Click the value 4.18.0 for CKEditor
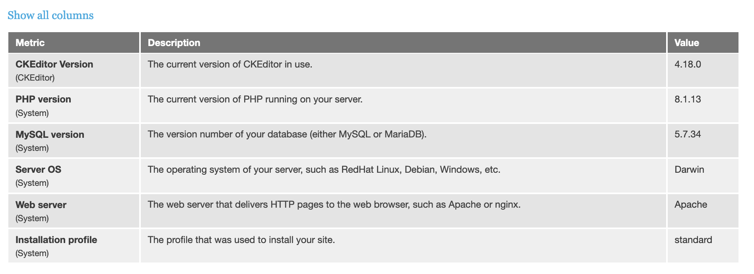The height and width of the screenshot is (274, 754). click(x=688, y=64)
